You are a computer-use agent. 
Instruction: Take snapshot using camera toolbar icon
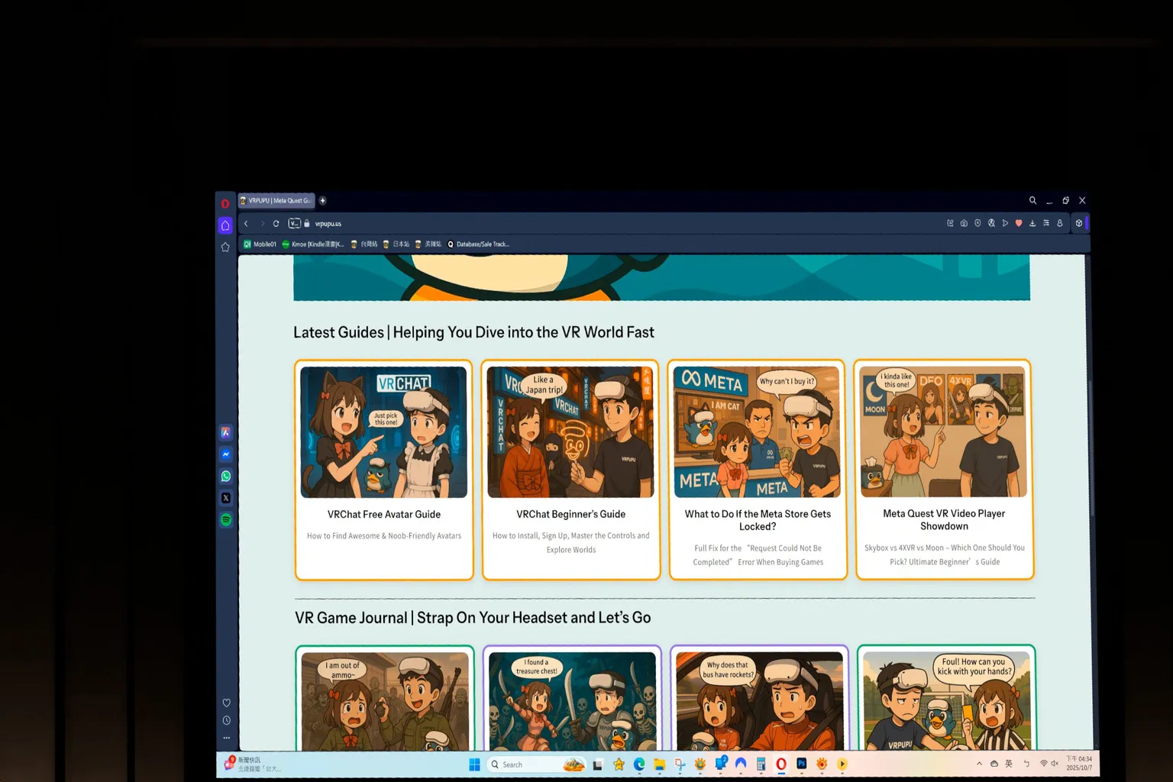pos(964,223)
